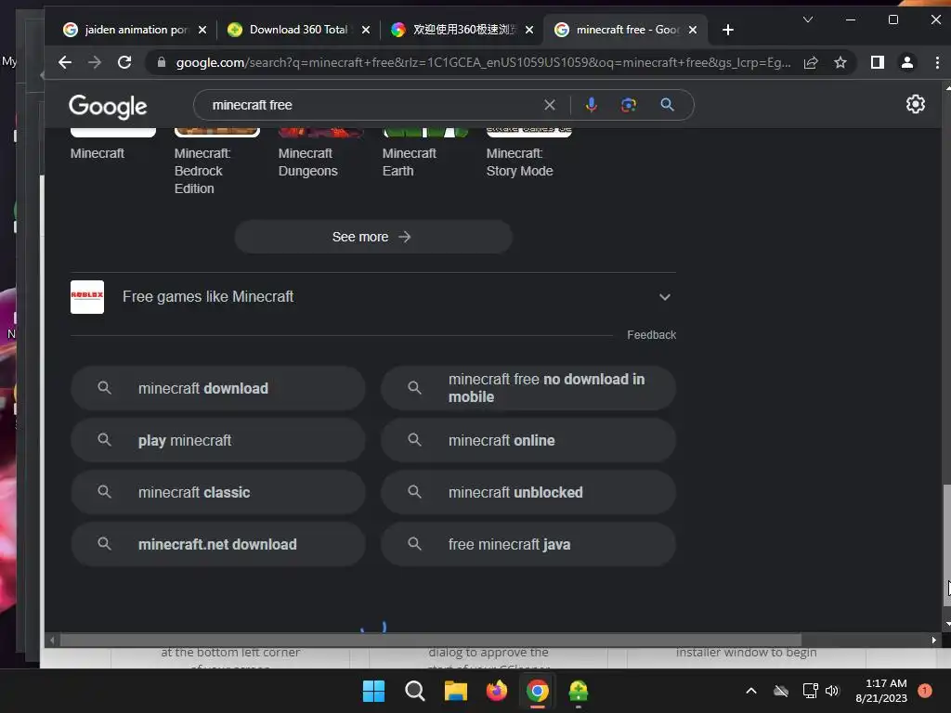Search by image with Google Lens
This screenshot has height=713, width=951.
[629, 105]
